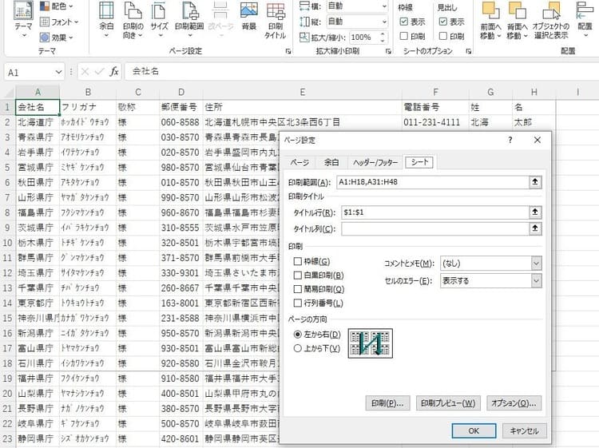Screen dimensions: 599x448
Task: Toggle 枠線 表示 checkbox in ribbon
Action: point(404,22)
